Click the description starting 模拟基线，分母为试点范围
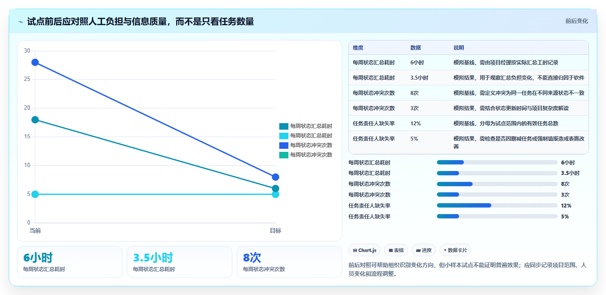The image size is (606, 295). coord(506,124)
